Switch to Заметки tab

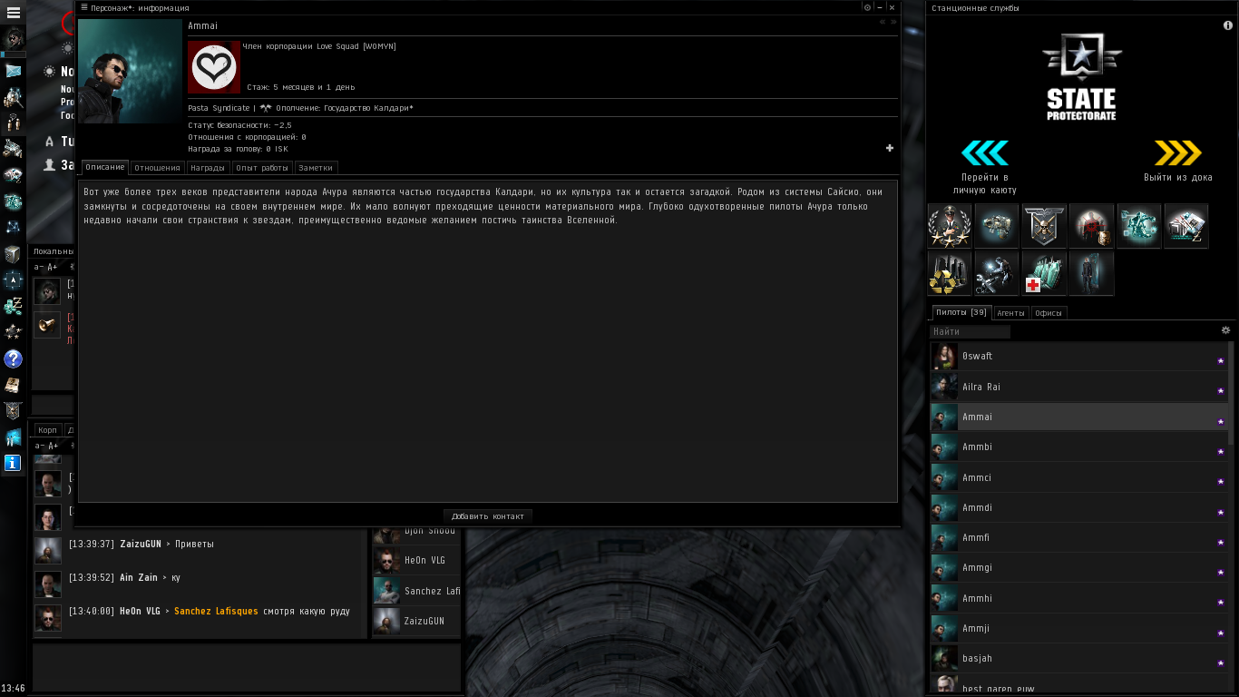pos(317,168)
